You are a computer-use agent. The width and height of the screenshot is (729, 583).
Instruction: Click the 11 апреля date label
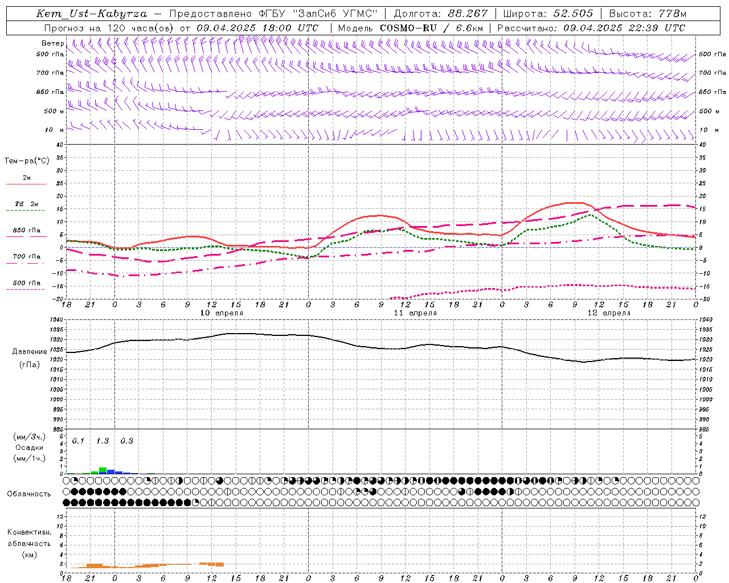pyautogui.click(x=415, y=313)
